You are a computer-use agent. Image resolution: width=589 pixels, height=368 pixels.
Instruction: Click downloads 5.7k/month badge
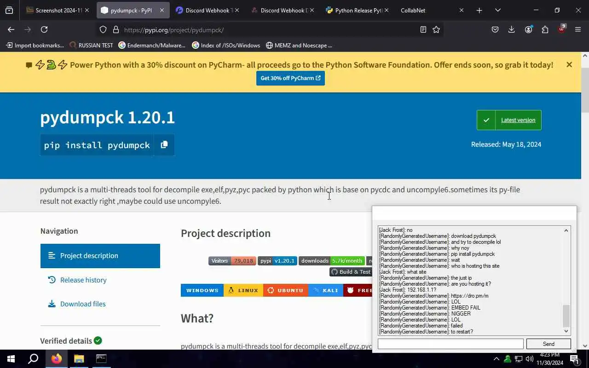click(x=332, y=261)
